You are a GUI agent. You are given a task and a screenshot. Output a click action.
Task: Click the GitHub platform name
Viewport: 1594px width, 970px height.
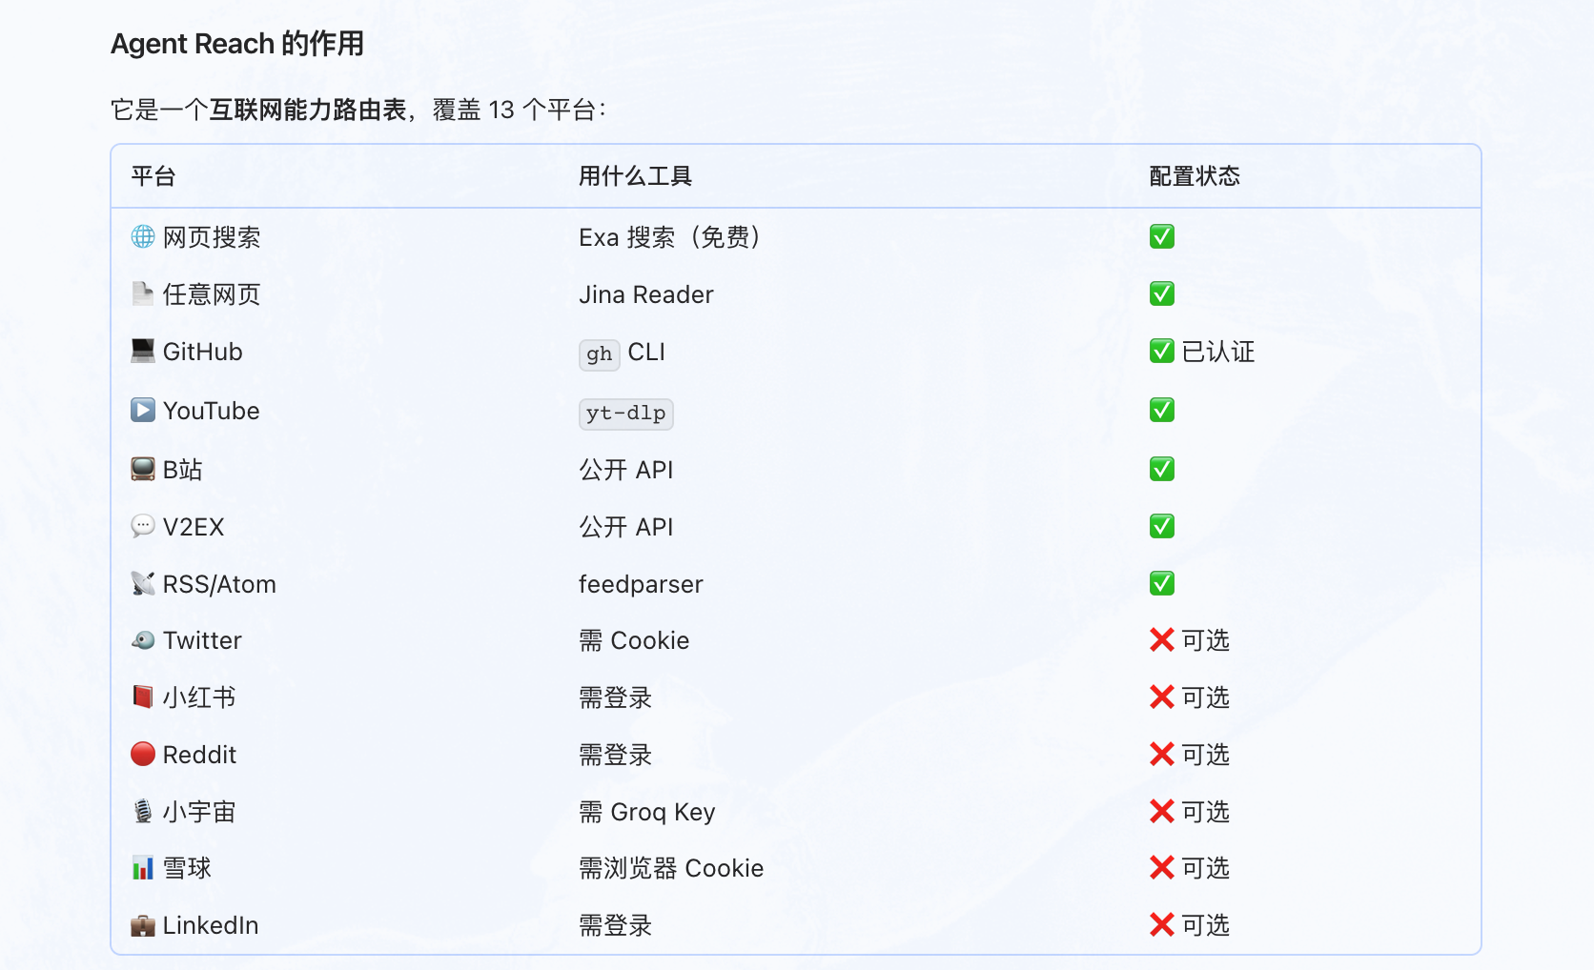pos(203,352)
